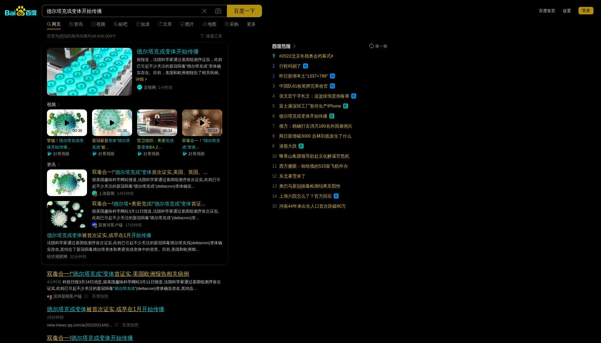This screenshot has width=601, height=343.
Task: Open the card headline above 经济观察网
Action: [99, 235]
